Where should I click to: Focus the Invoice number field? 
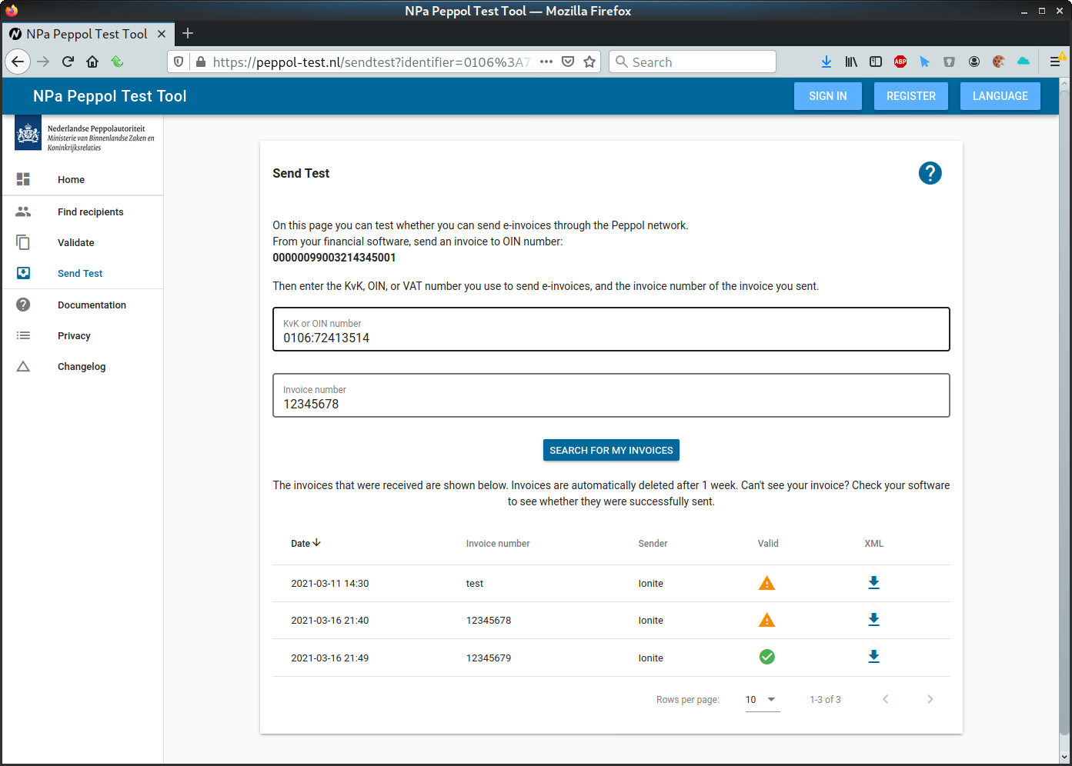tap(611, 395)
